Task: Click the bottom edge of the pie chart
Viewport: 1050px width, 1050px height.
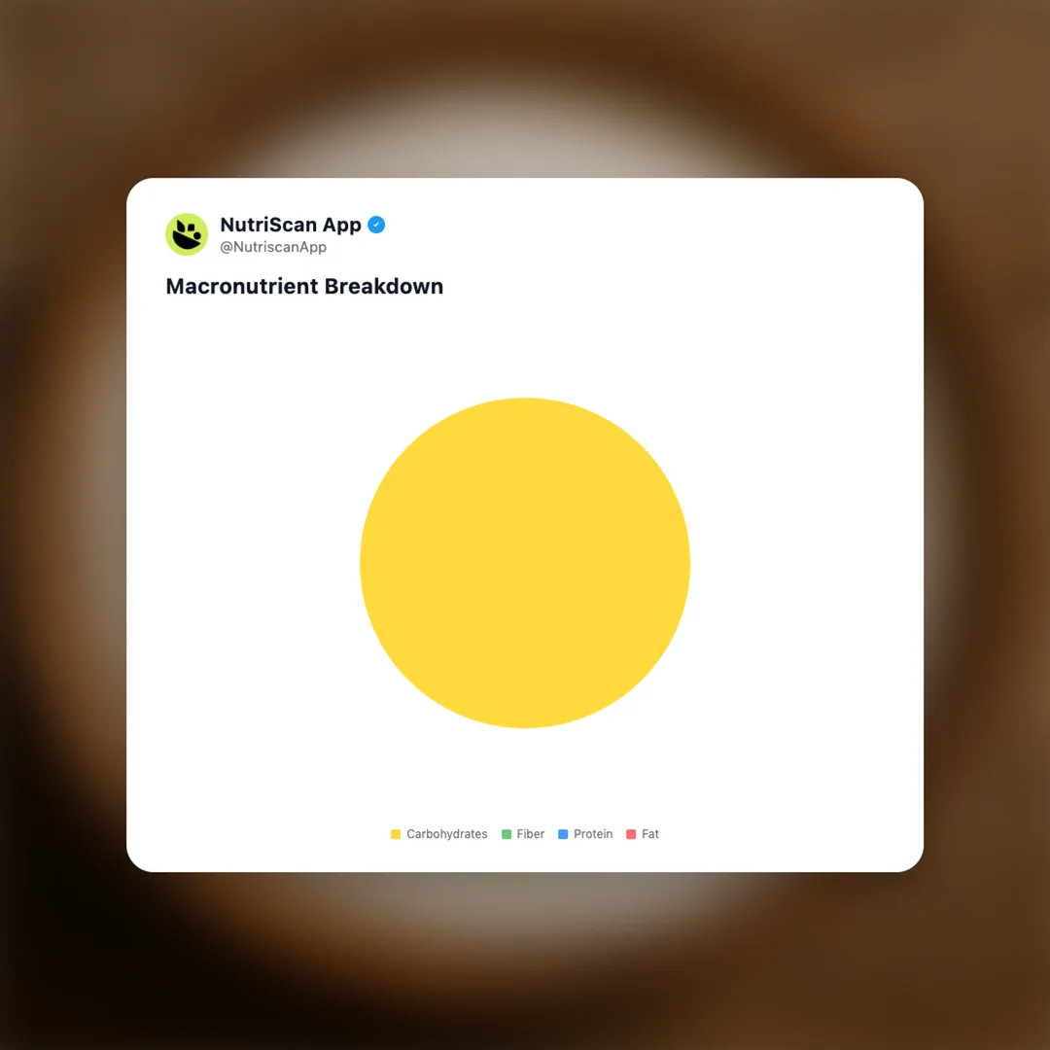Action: click(x=525, y=725)
